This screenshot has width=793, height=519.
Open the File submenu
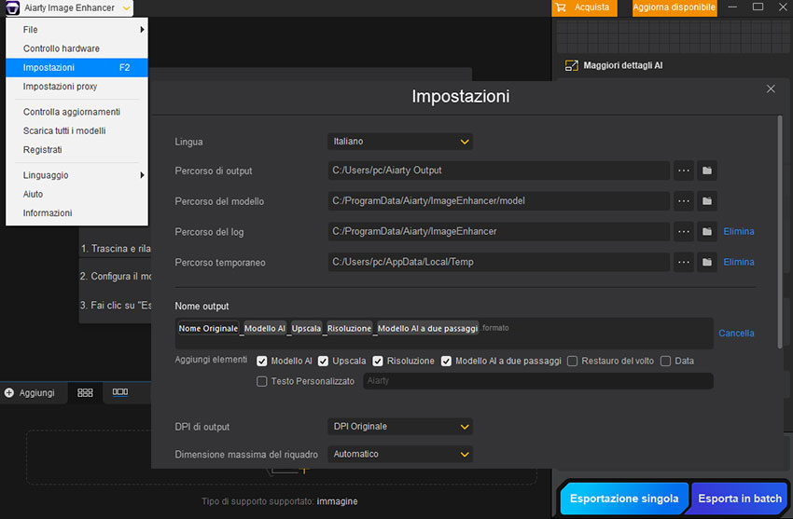[x=77, y=30]
